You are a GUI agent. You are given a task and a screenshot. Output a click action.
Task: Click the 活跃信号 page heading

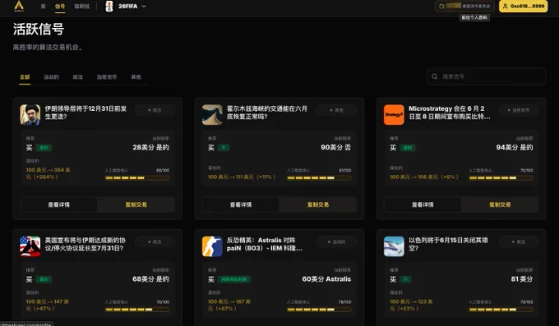click(x=39, y=30)
